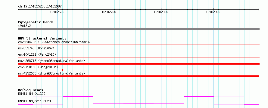
Task: Select variant label esv1001261 (Pang2010)
Action: 37,54
